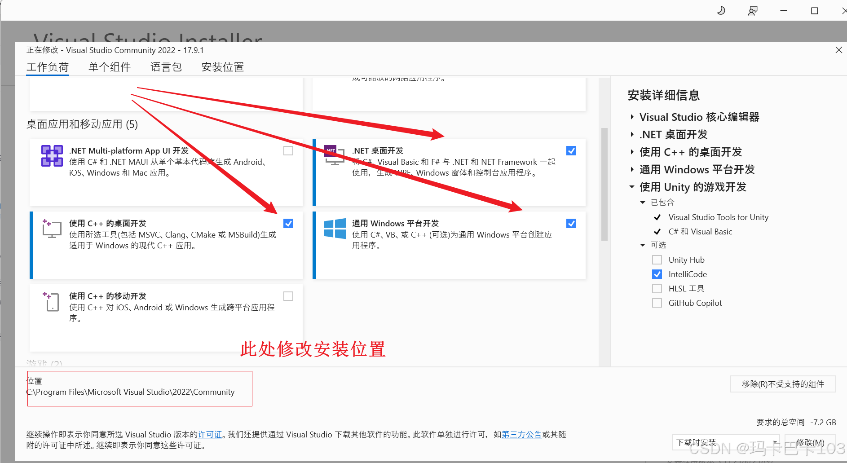Open the feedback icon in the title bar
847x463 pixels.
[x=753, y=10]
